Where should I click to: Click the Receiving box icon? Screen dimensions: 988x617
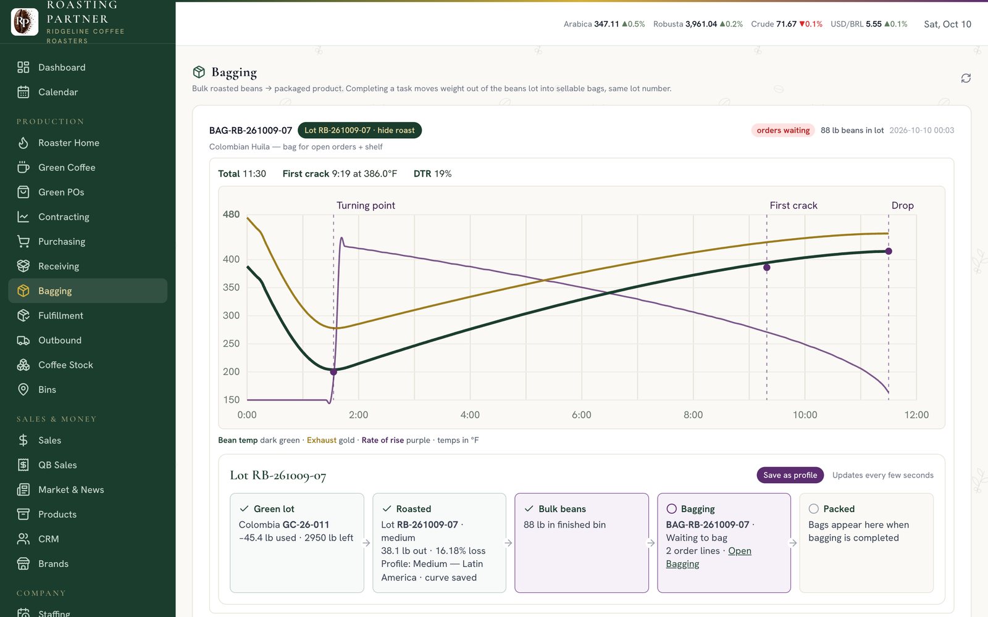[x=23, y=266]
